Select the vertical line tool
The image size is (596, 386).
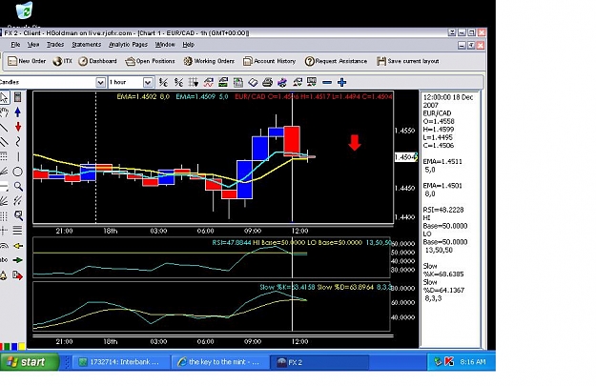[17, 156]
